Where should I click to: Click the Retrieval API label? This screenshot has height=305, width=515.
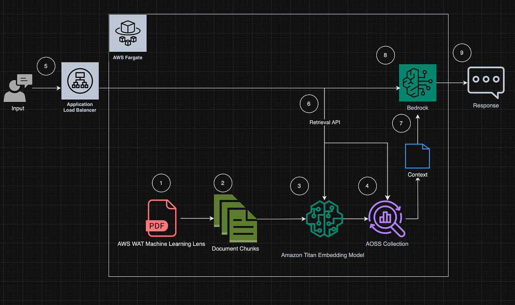tap(324, 122)
